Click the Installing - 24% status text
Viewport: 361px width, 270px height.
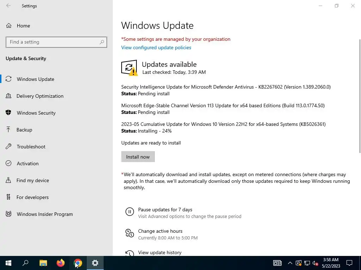[155, 131]
